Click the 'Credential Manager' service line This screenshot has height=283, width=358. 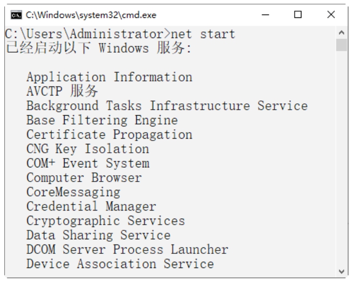pyautogui.click(x=91, y=206)
